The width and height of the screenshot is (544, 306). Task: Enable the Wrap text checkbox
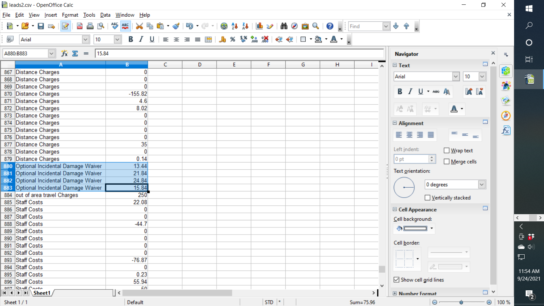447,151
